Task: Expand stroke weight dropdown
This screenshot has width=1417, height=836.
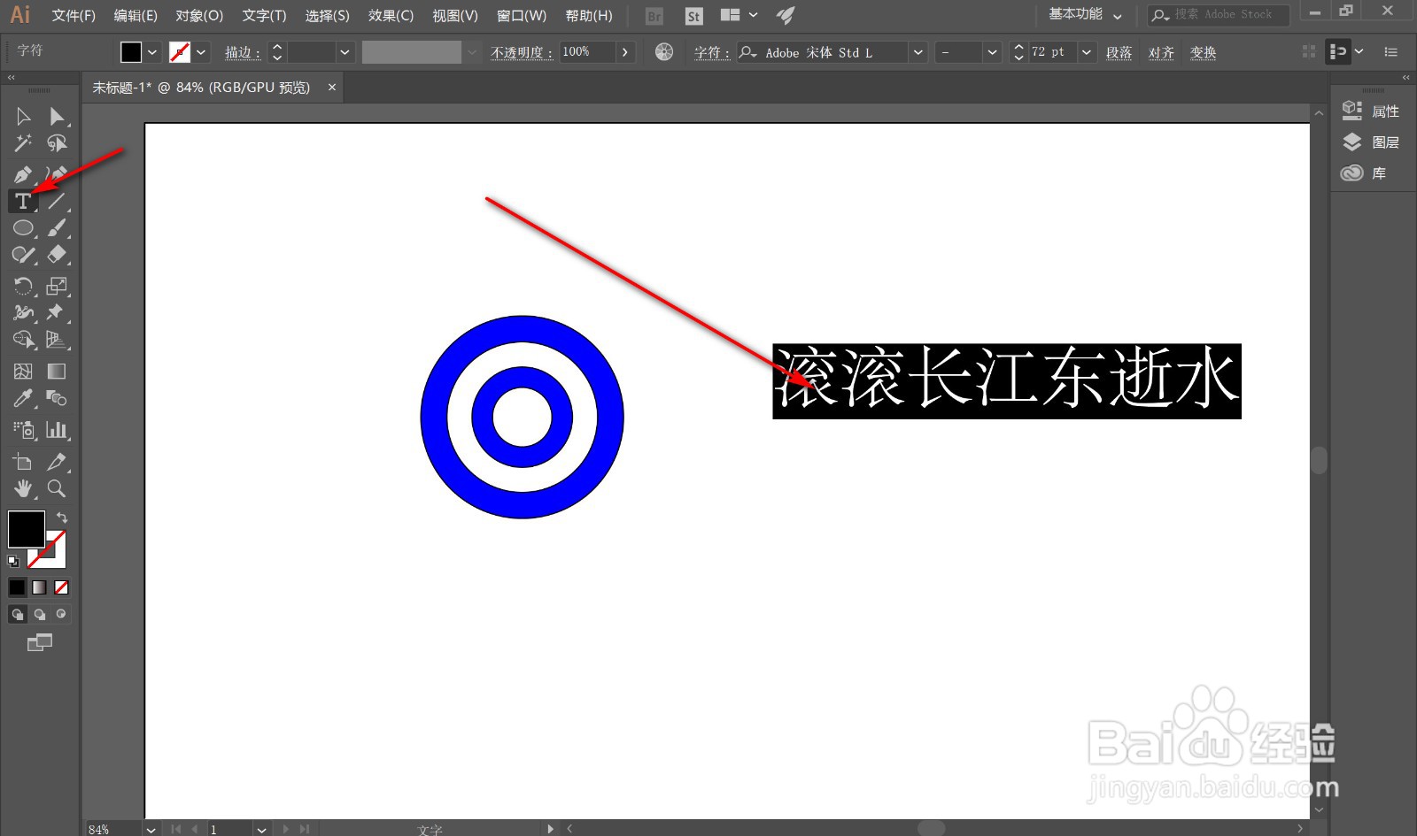Action: point(345,52)
